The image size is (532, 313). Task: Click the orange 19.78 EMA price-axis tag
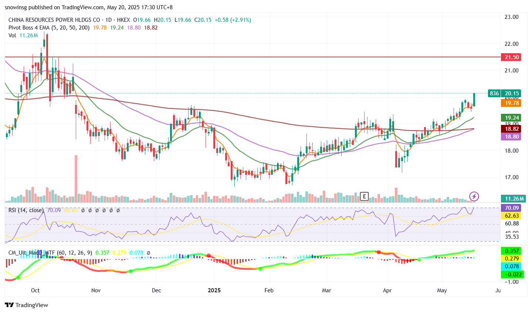(511, 103)
